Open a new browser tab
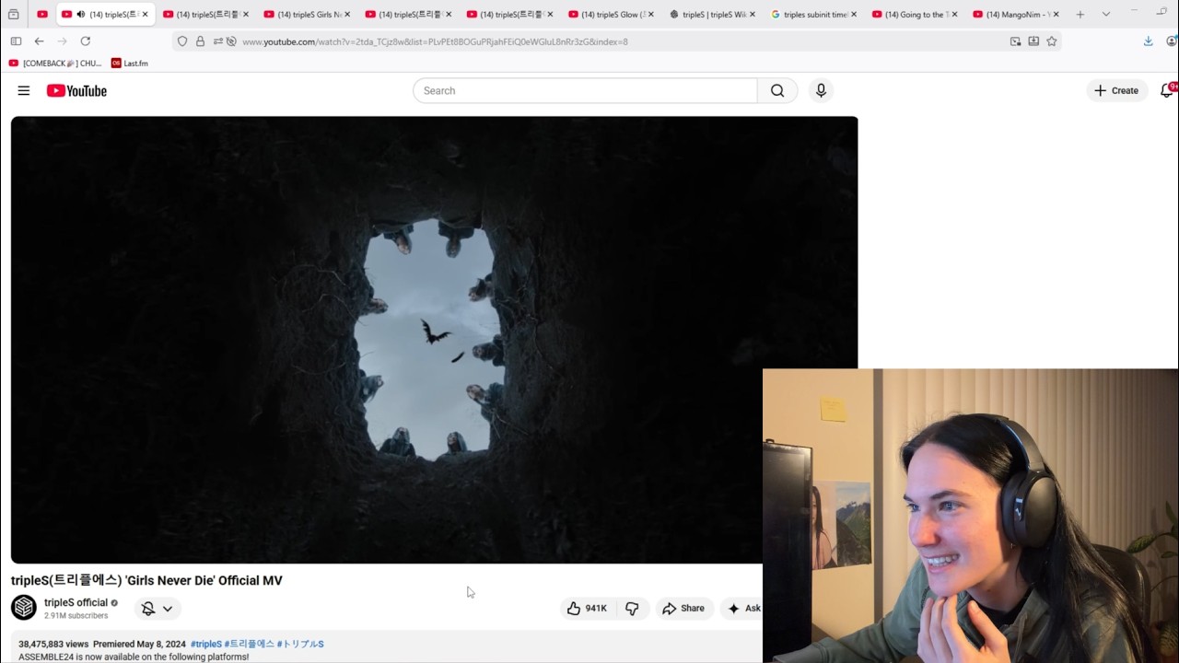Screen dimensions: 1179x663 click(x=1080, y=15)
